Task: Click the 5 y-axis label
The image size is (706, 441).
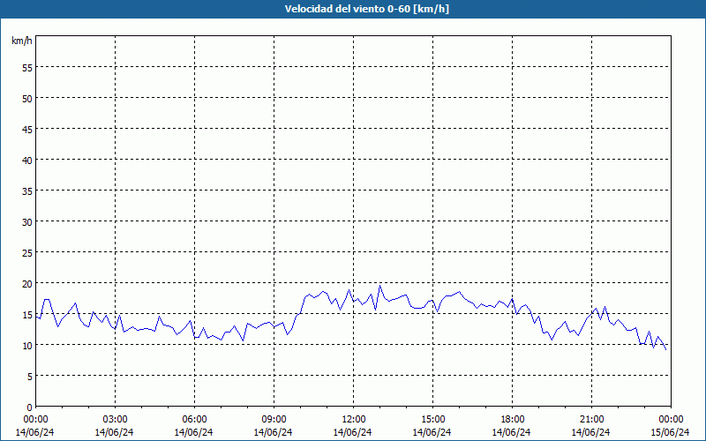Action: point(30,377)
